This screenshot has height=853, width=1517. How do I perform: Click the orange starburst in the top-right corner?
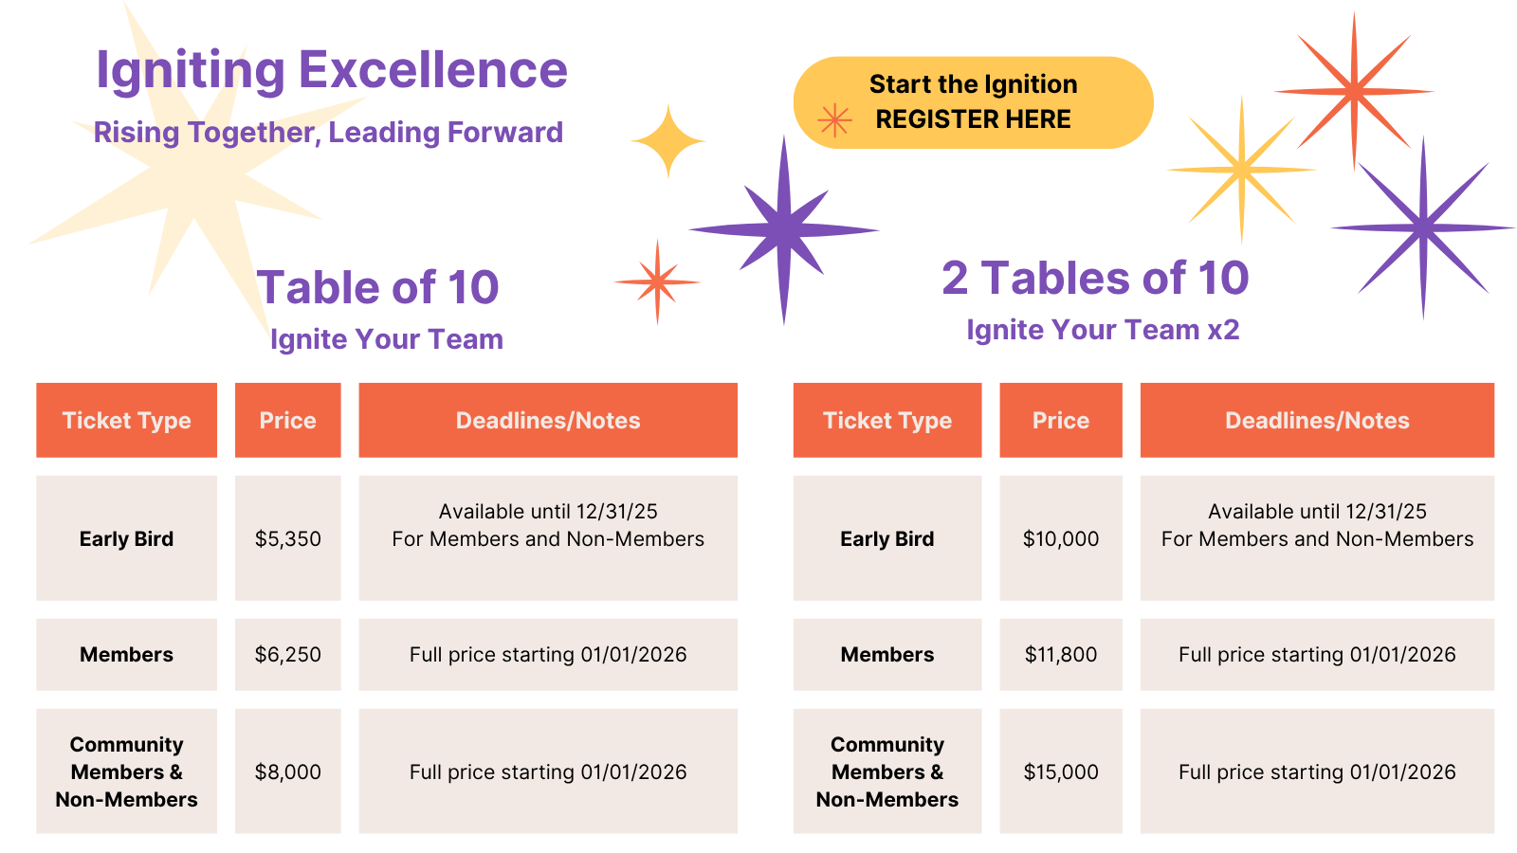tap(1354, 92)
